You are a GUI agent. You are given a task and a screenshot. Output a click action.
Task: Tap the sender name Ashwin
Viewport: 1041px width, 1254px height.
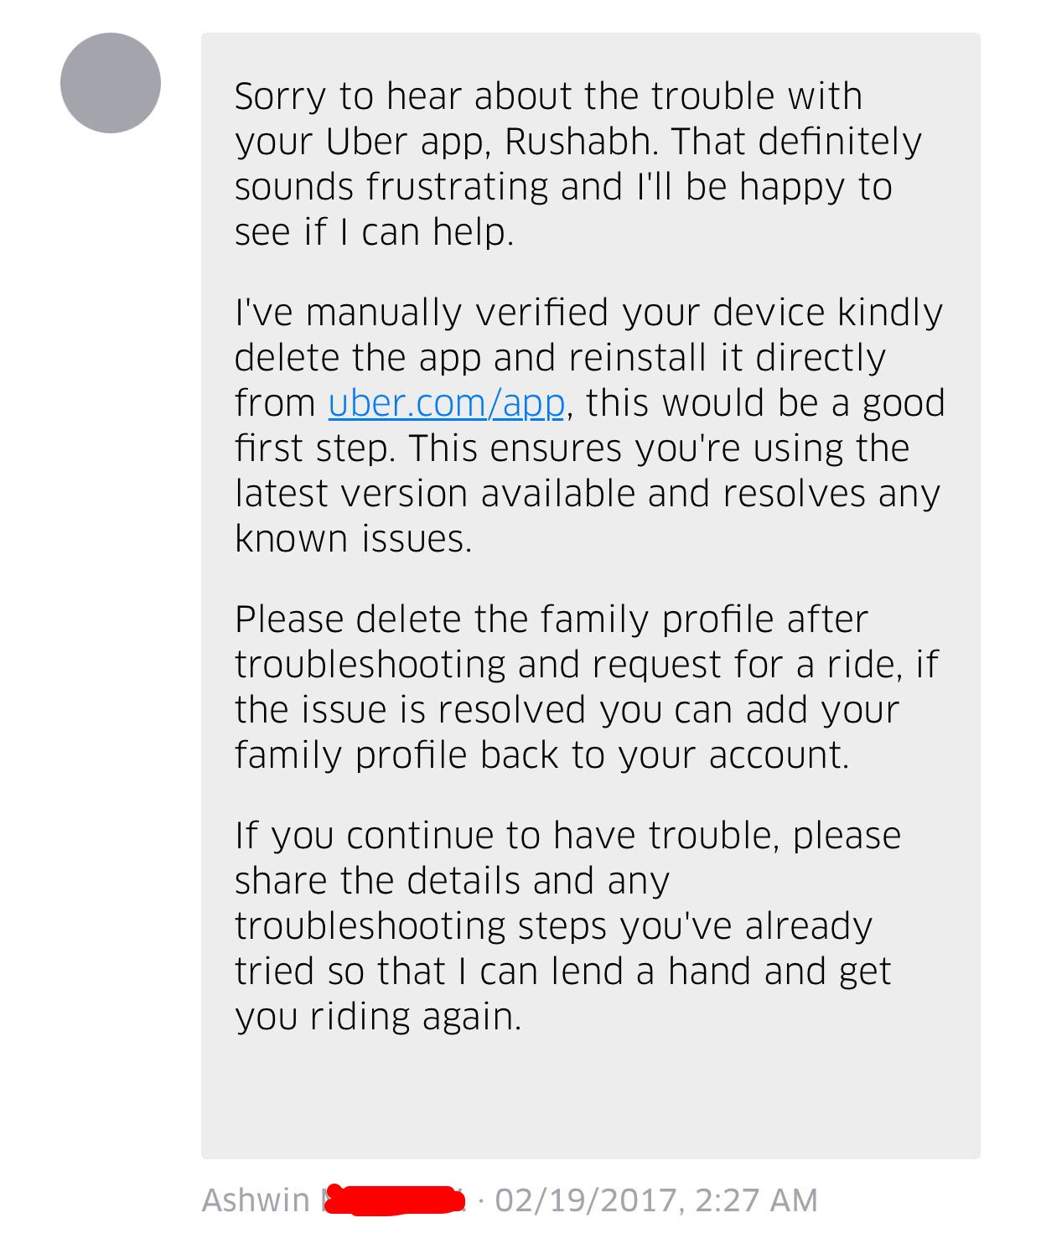click(x=256, y=1200)
